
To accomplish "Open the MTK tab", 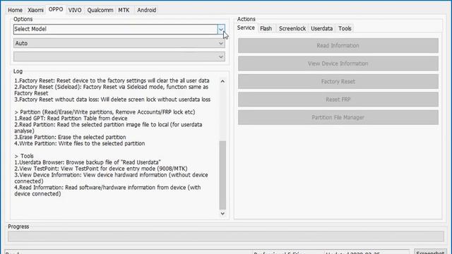I will 124,10.
